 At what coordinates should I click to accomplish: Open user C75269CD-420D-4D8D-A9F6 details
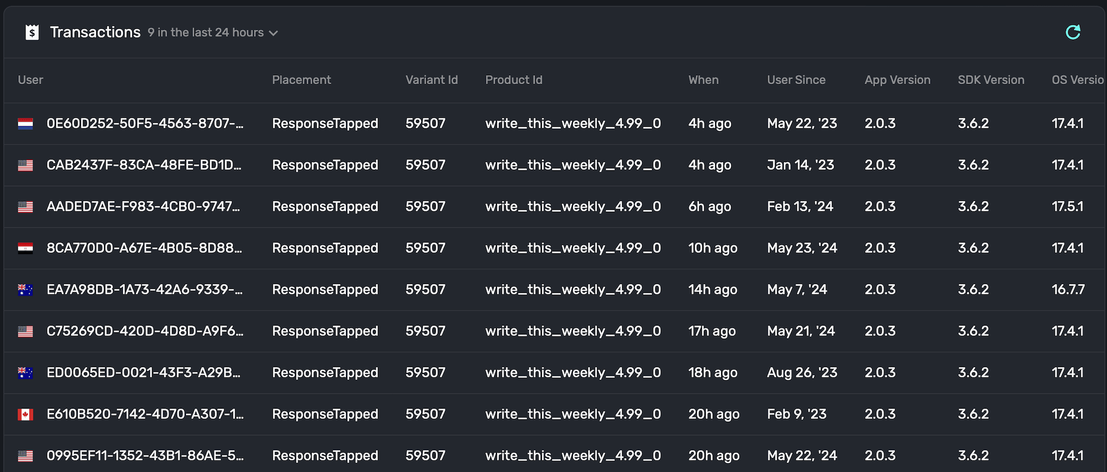click(144, 331)
